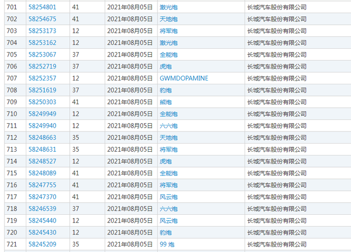Select date 2021年08月05日 in row 703
The width and height of the screenshot is (351, 252).
click(x=130, y=31)
